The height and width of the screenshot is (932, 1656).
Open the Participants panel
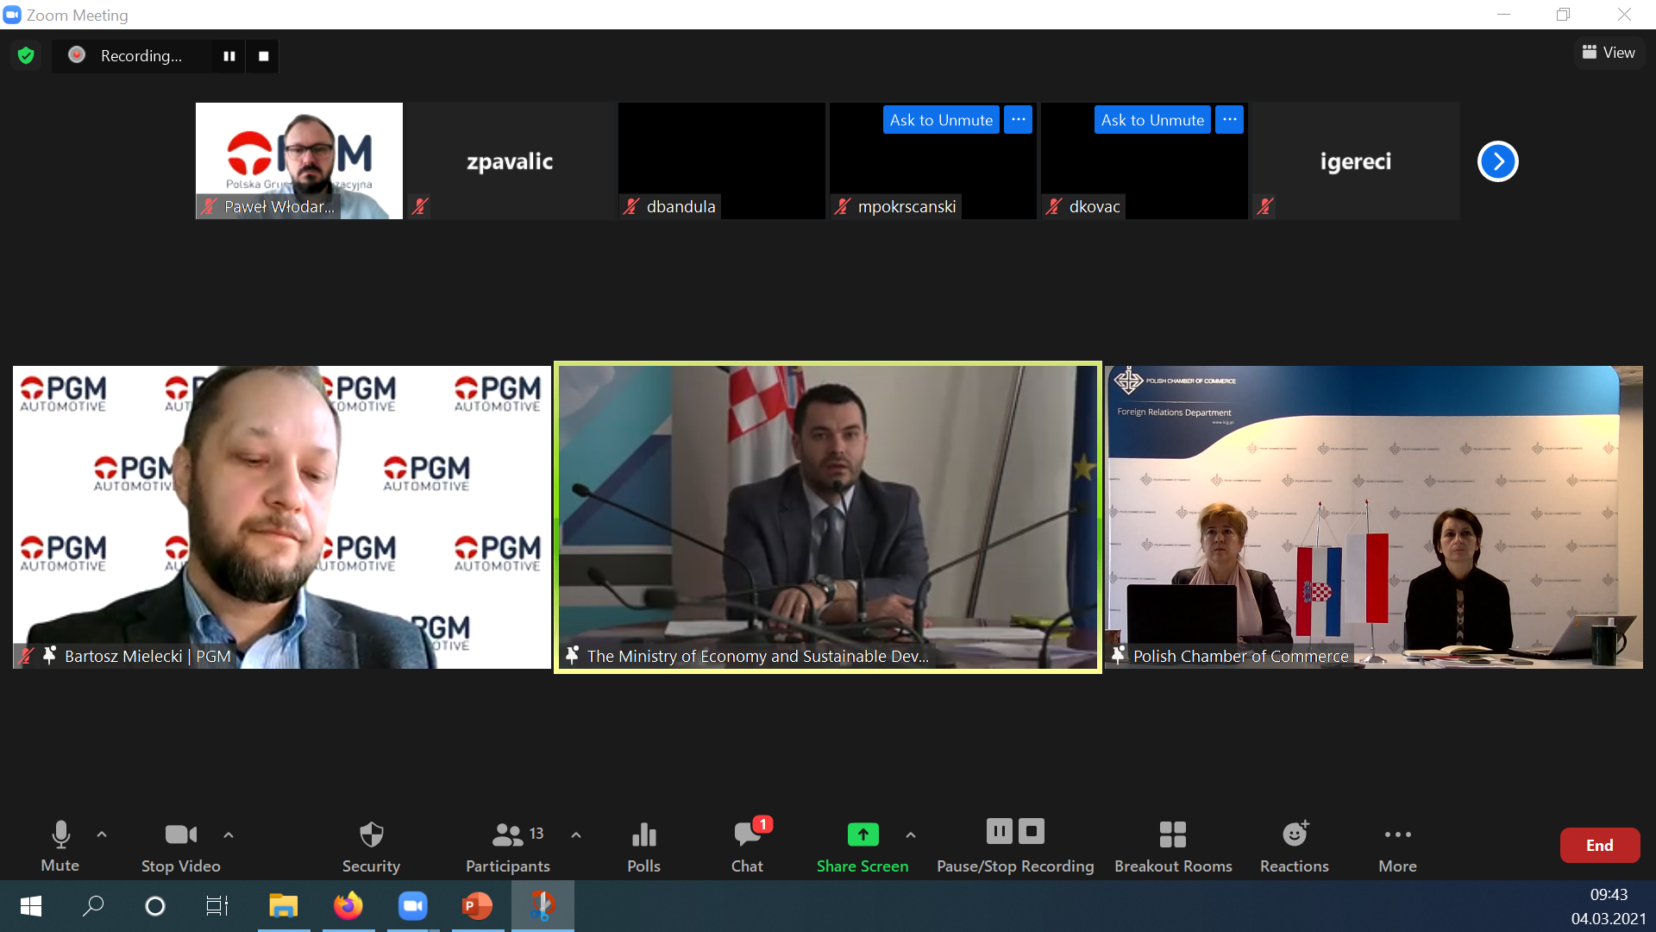[508, 834]
